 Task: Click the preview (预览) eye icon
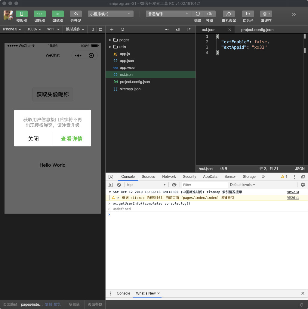[210, 14]
